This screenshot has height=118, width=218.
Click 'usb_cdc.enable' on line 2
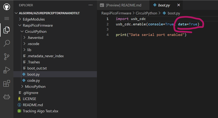pos(131,24)
